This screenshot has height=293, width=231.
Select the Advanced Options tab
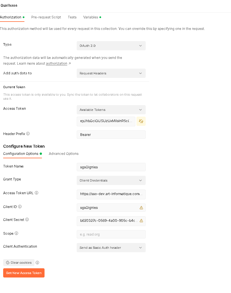pos(63,154)
